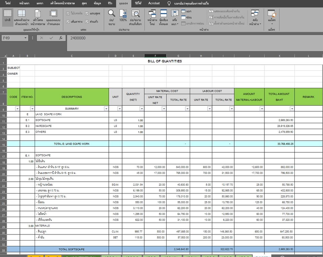Select the total amount 33,768,450.25 cell
Viewport: 323px width, 257px height.
279,144
